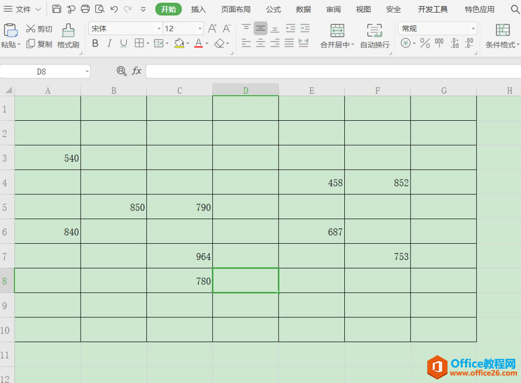Expand the 常规 number format dropdown
Image resolution: width=521 pixels, height=383 pixels.
472,28
